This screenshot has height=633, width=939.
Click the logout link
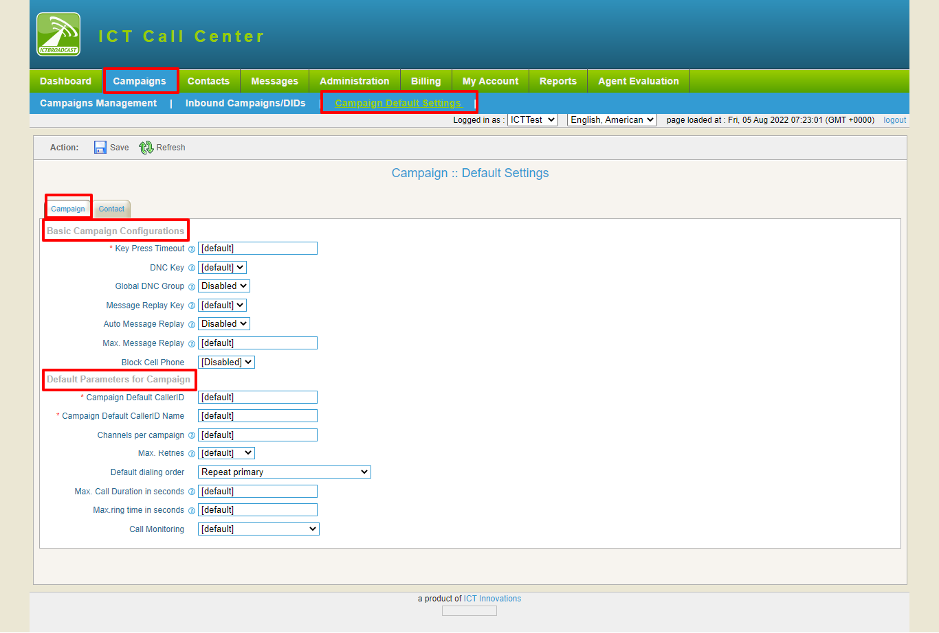coord(894,119)
